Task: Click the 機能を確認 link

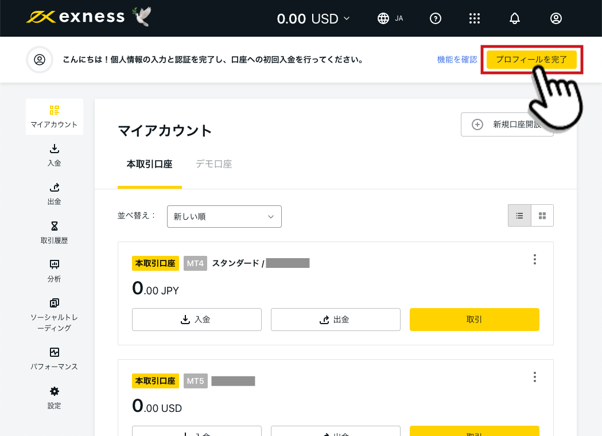Action: [x=457, y=60]
